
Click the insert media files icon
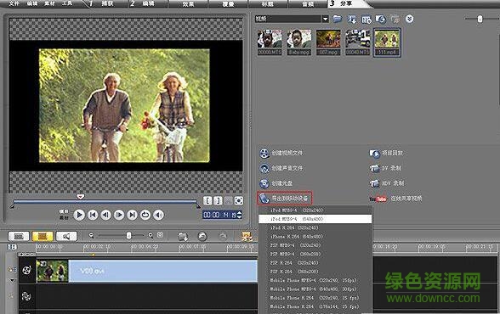pyautogui.click(x=183, y=237)
